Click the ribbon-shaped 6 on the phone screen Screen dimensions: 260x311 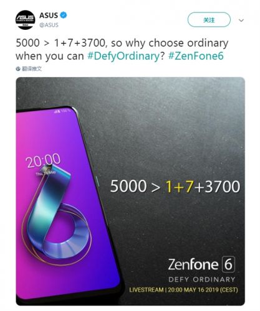coord(56,214)
